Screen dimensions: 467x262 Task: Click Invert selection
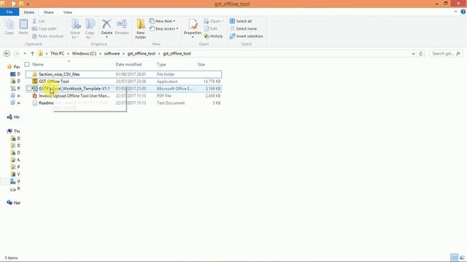coord(247,36)
